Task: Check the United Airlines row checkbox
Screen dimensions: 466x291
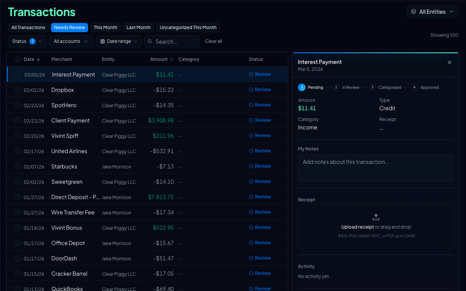Action: coord(18,151)
